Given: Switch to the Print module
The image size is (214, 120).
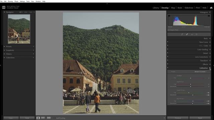Looking at the screenshot, I should 198,8.
